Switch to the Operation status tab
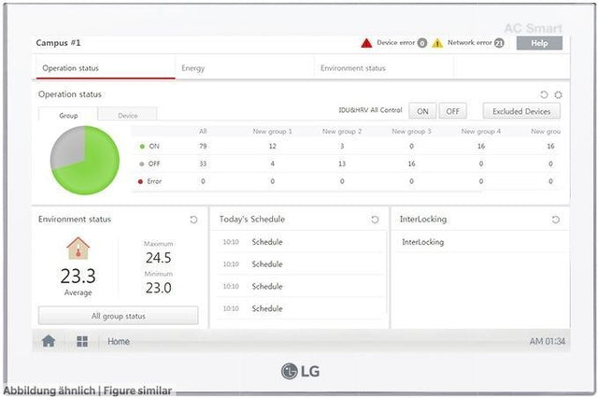 click(x=106, y=68)
